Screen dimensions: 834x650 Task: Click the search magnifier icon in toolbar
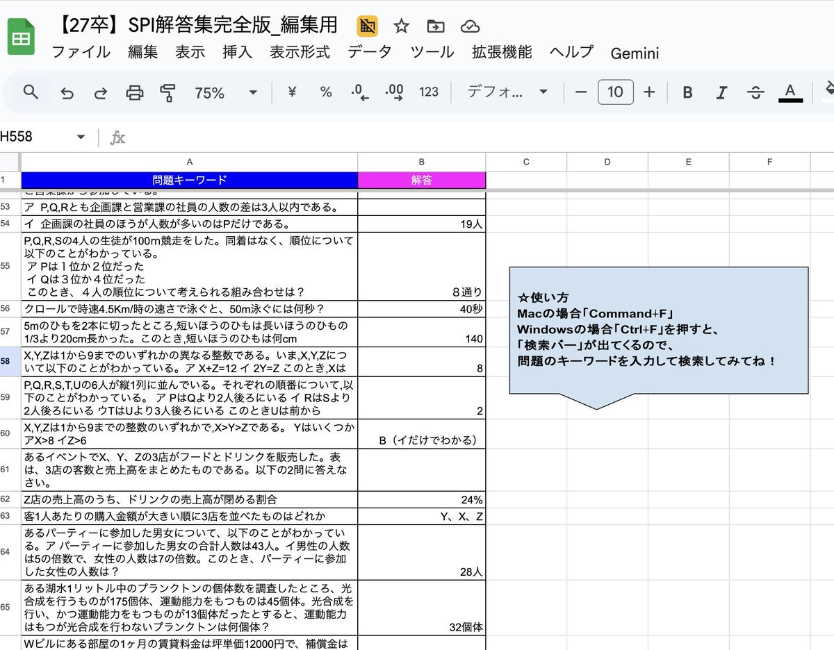pos(31,92)
